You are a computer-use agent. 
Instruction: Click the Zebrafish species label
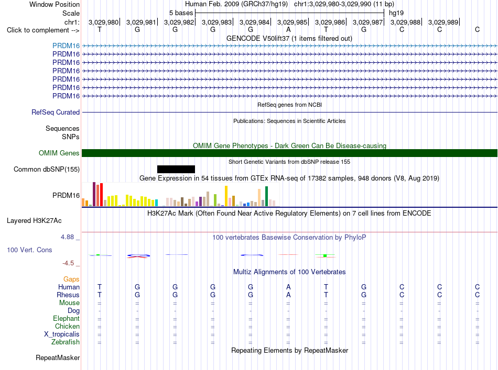click(66, 342)
